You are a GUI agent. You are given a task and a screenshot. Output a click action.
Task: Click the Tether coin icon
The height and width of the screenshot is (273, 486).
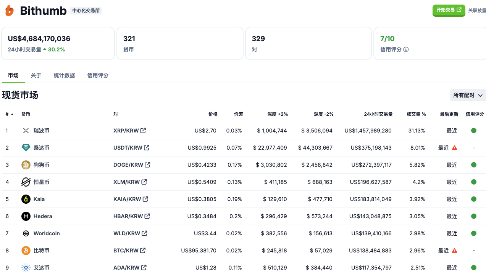26,147
